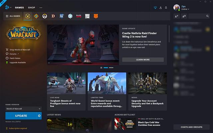
Task: Switch to the SHOP tab
Action: point(32,8)
